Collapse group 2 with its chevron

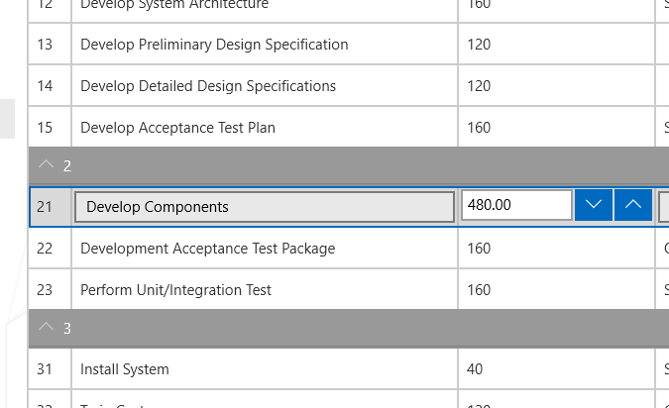click(46, 165)
